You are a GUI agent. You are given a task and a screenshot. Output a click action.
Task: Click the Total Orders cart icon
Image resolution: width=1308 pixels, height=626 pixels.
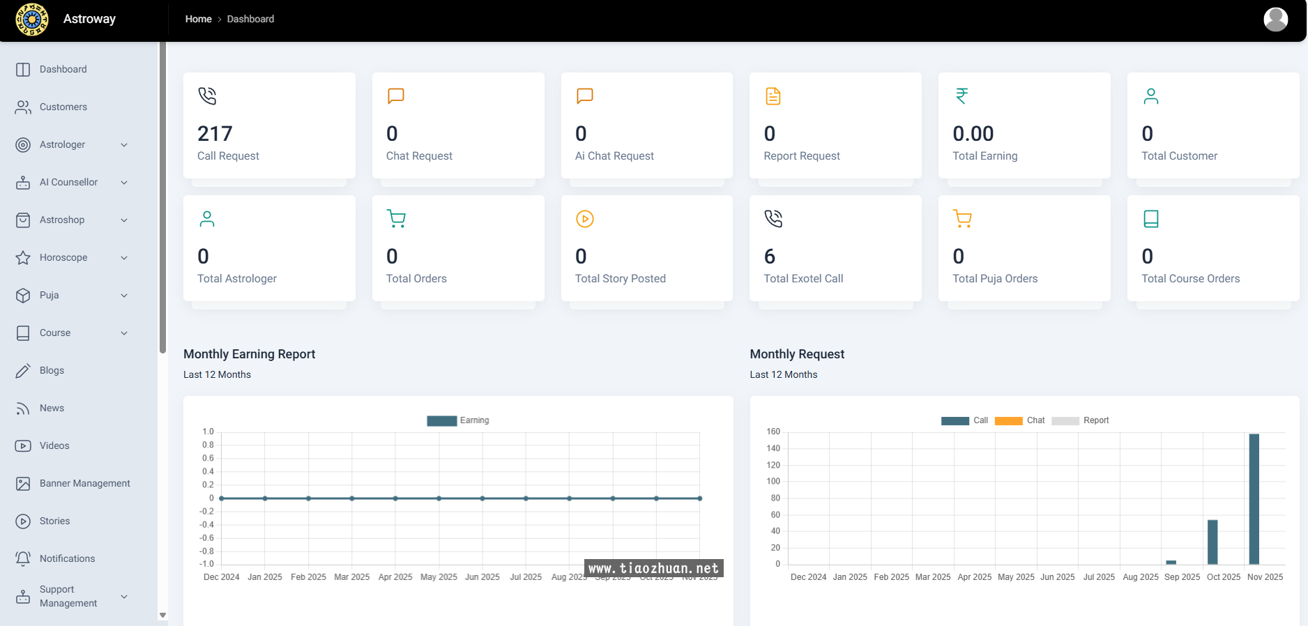396,219
